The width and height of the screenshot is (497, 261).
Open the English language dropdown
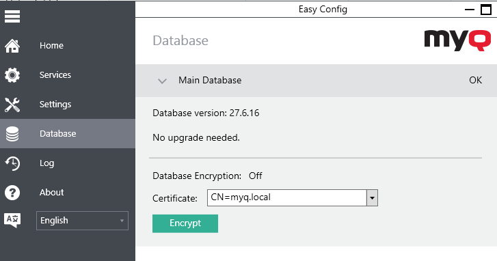click(83, 221)
